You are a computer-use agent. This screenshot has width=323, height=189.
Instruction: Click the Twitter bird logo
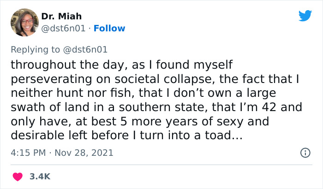click(305, 16)
